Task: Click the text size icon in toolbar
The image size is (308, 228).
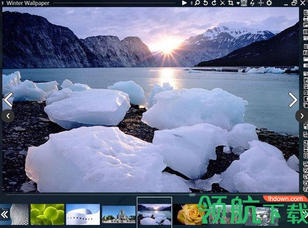Action: click(x=253, y=3)
